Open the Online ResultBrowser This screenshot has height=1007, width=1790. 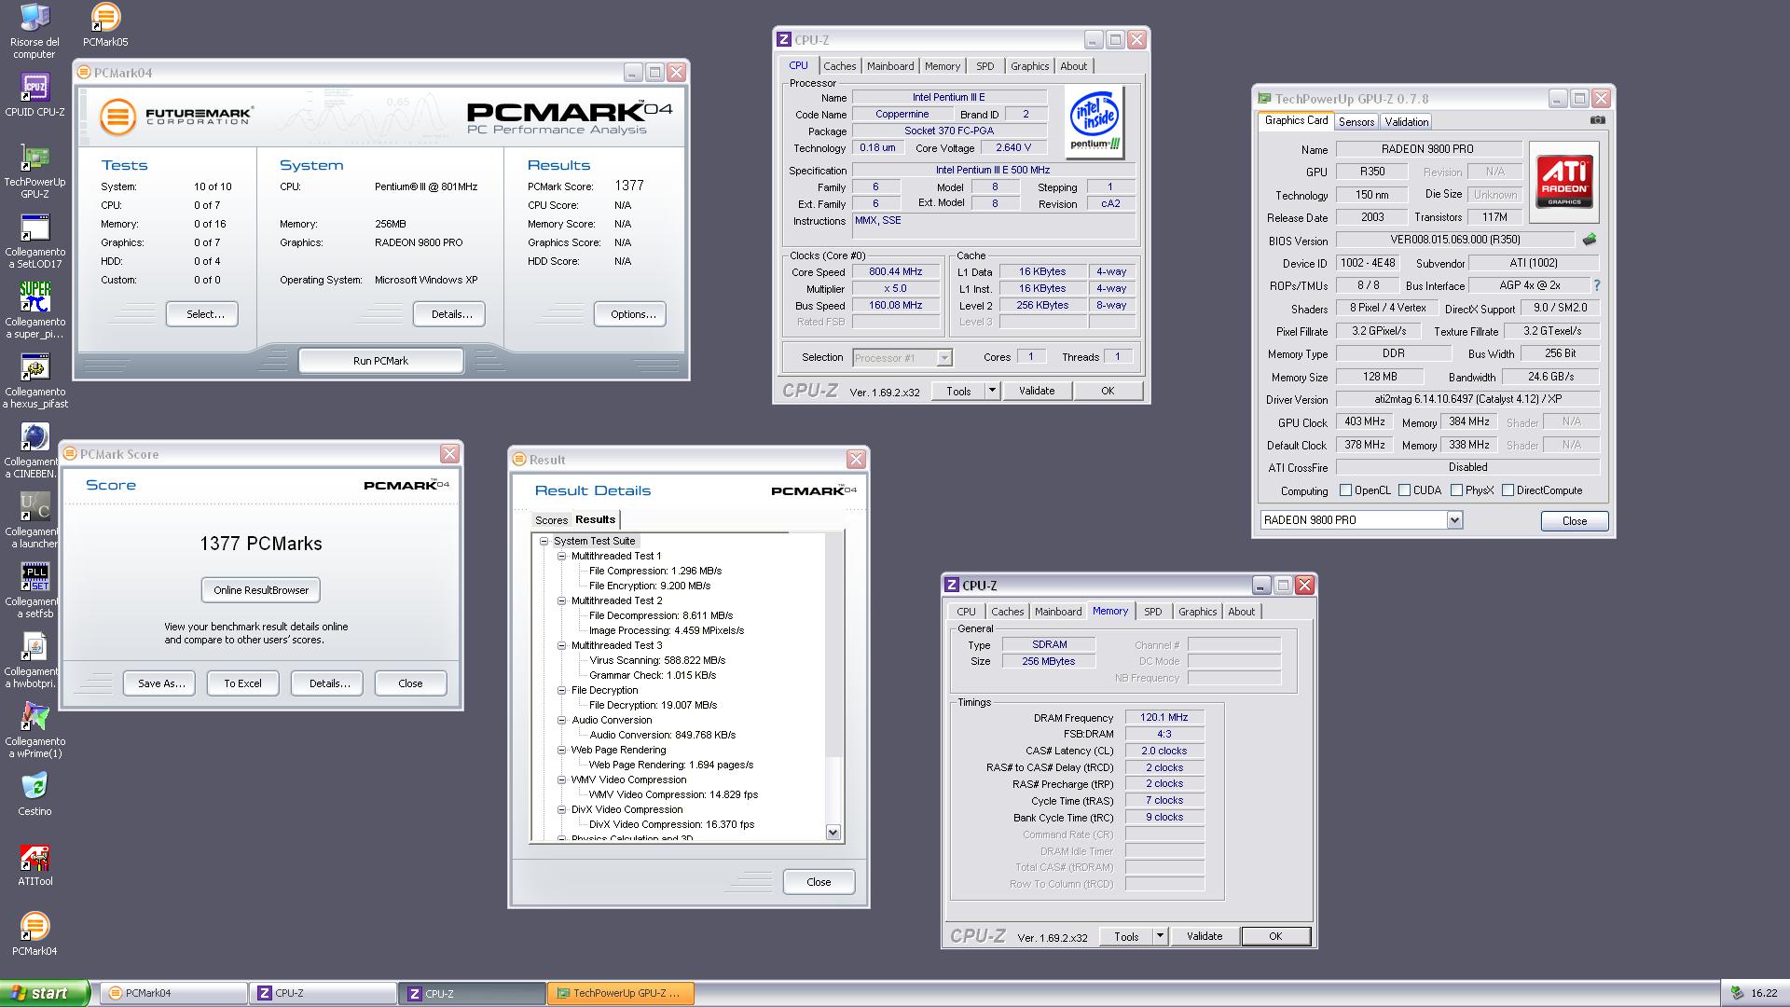coord(261,590)
